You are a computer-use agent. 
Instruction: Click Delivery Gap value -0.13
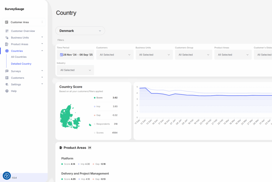(x=103, y=179)
